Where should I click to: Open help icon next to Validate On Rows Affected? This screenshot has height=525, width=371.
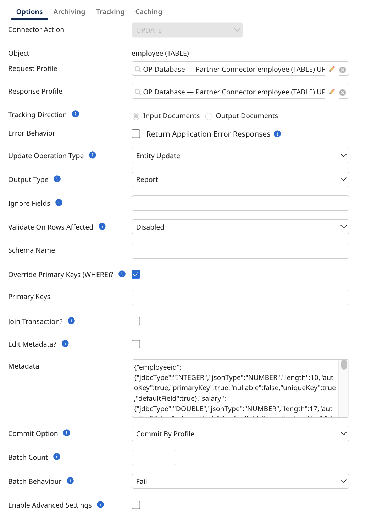pos(102,226)
